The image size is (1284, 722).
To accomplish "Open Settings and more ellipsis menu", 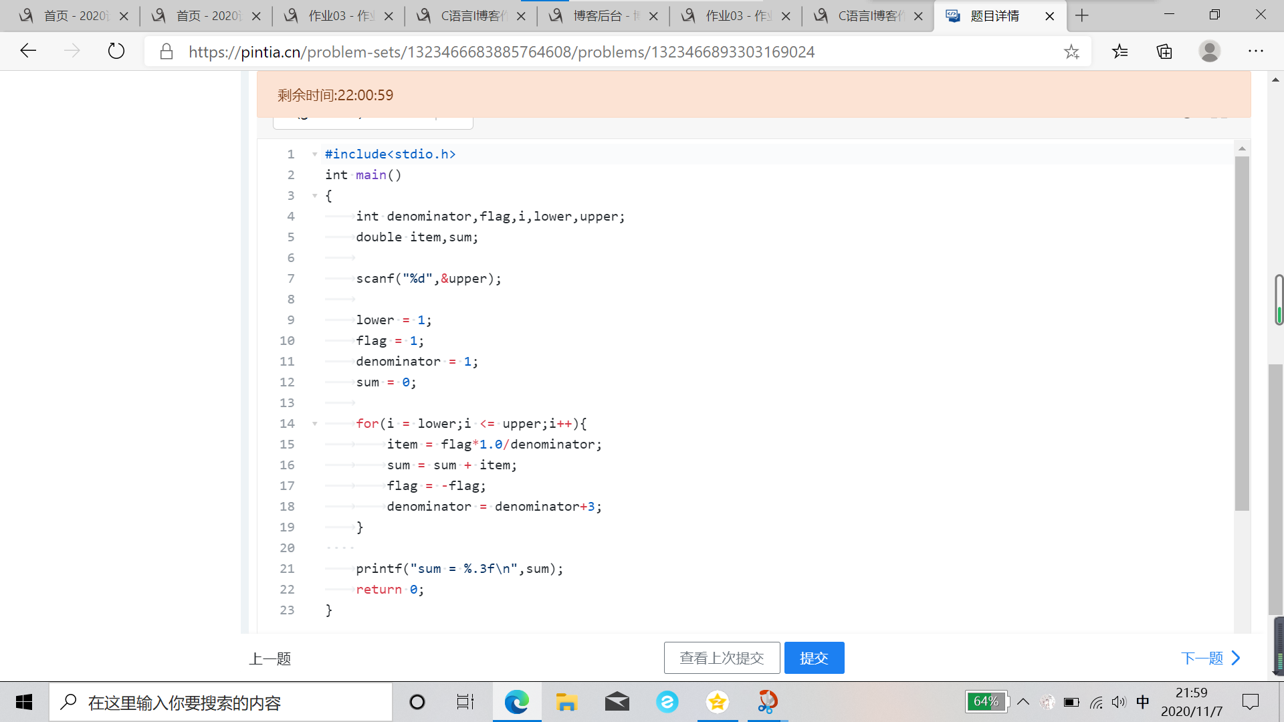I will [x=1255, y=51].
